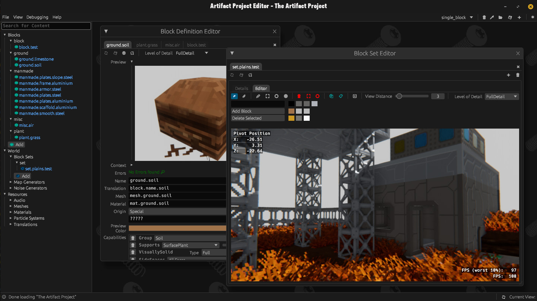Collapse the Preview section

click(132, 62)
